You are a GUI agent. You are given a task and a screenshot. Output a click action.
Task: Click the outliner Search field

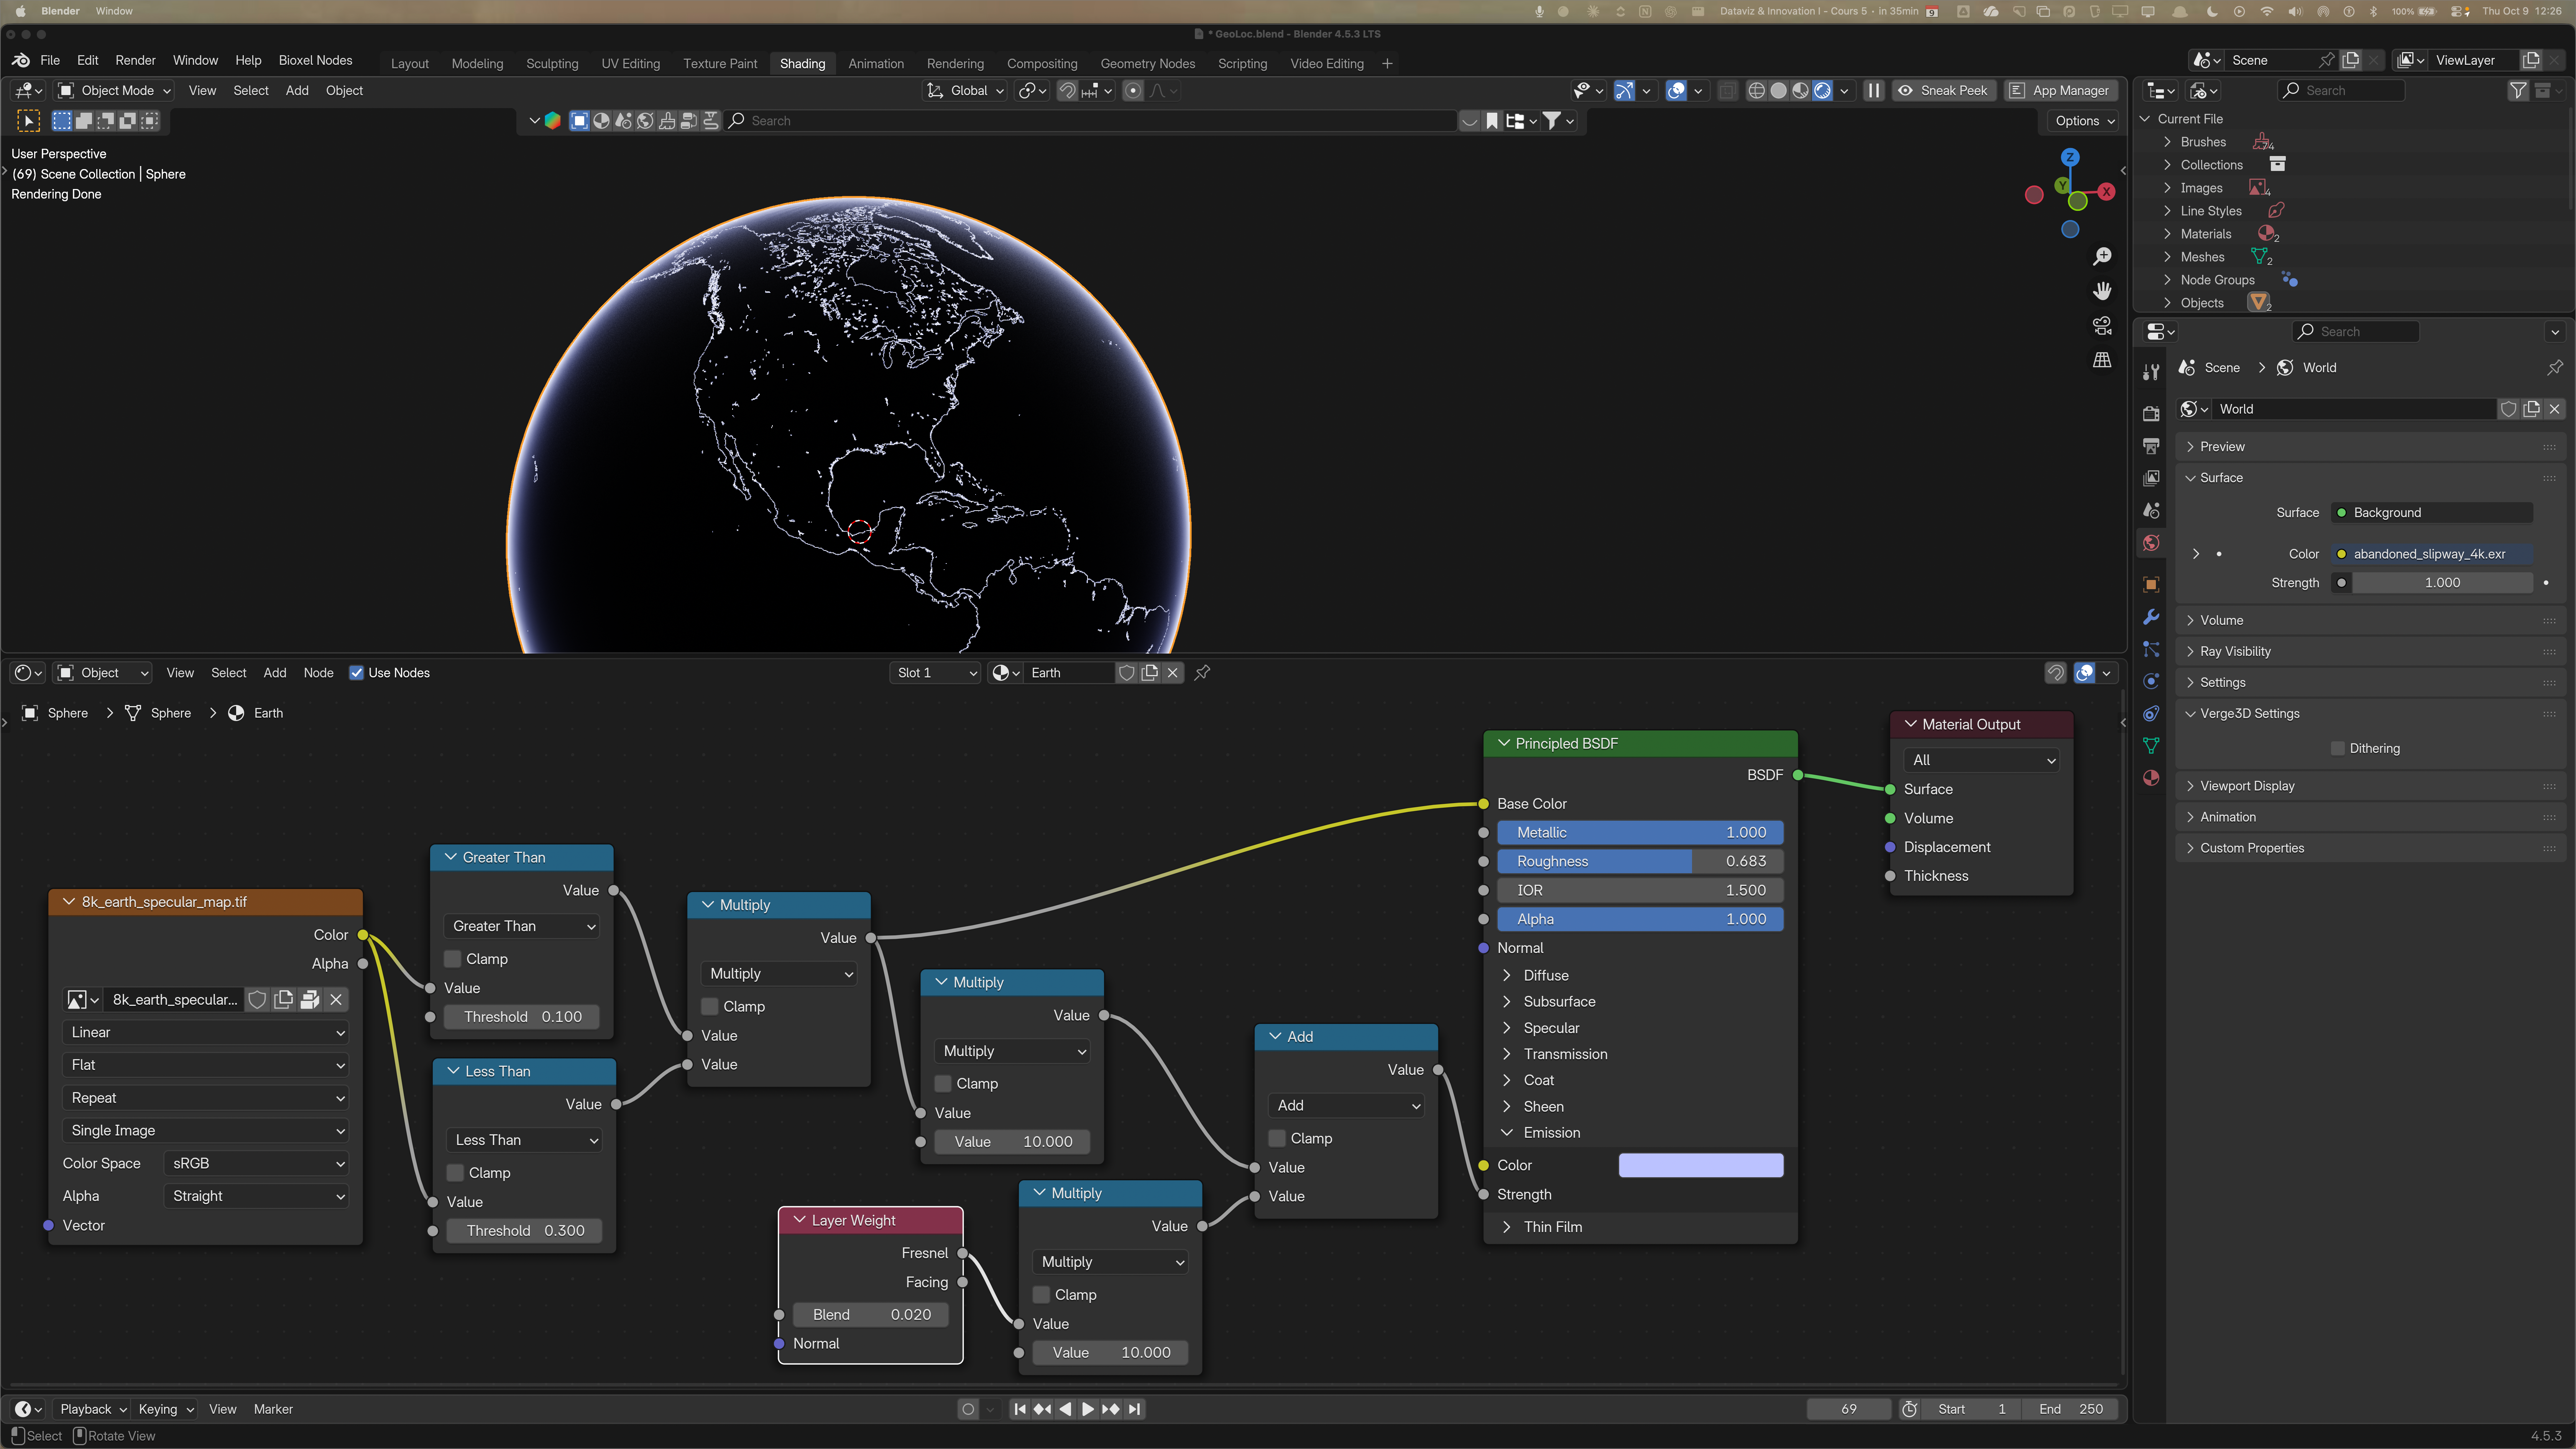(x=2341, y=91)
